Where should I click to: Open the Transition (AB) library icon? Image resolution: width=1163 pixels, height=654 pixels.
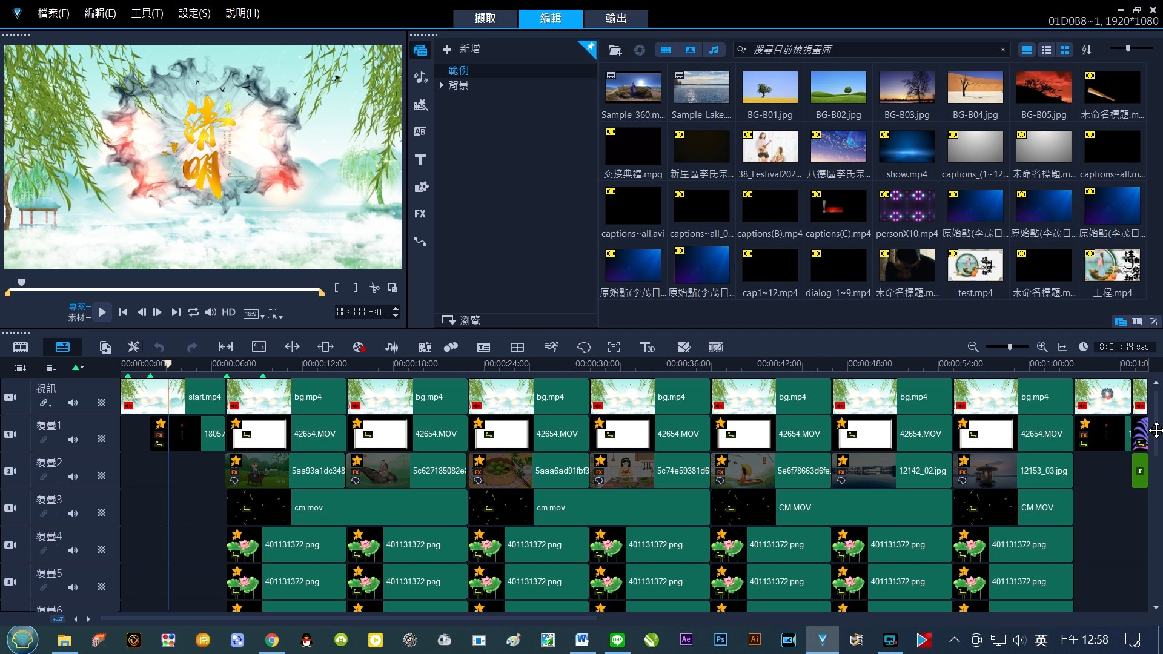click(420, 132)
